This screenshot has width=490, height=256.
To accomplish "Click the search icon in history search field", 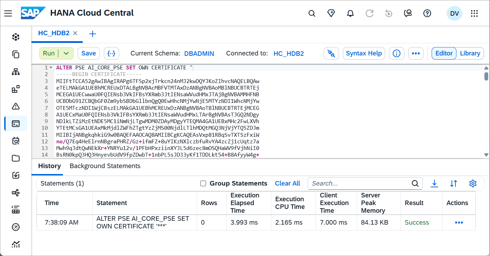I will point(415,183).
